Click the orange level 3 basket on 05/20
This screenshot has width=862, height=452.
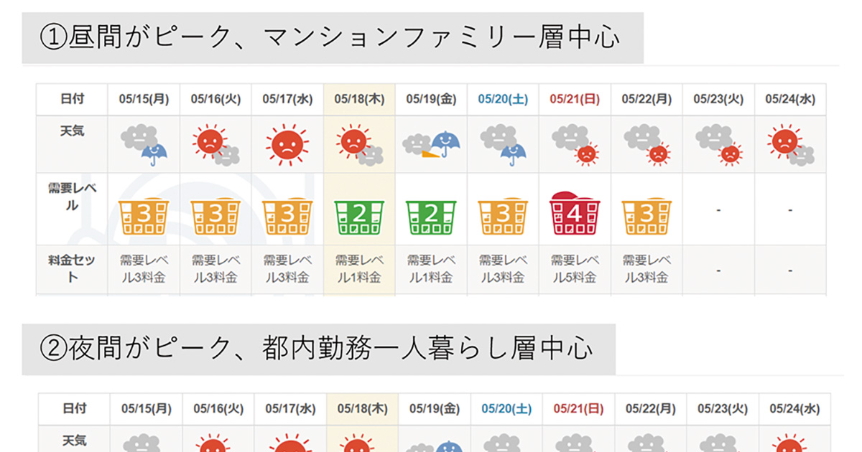point(503,217)
